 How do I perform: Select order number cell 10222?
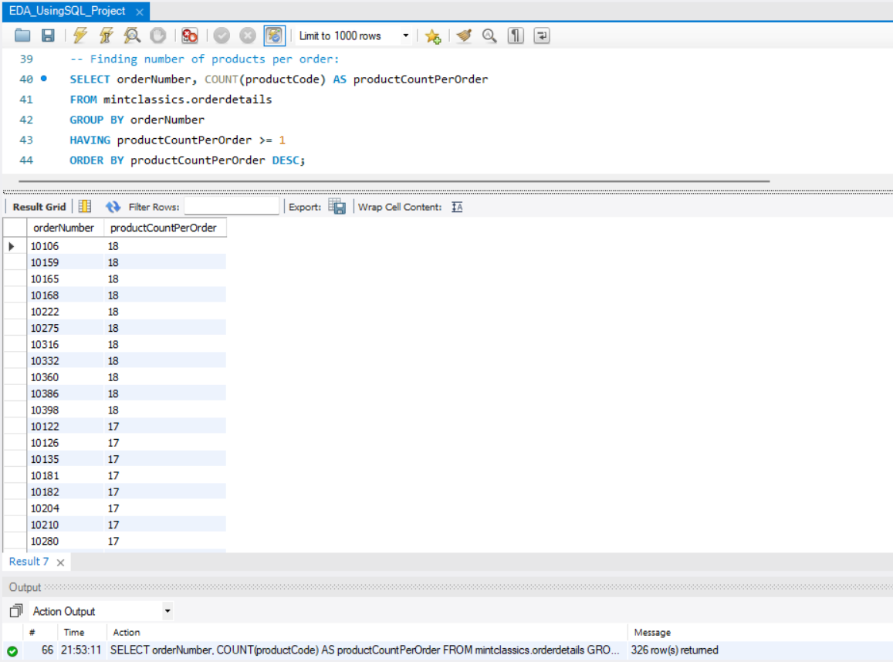pos(65,312)
